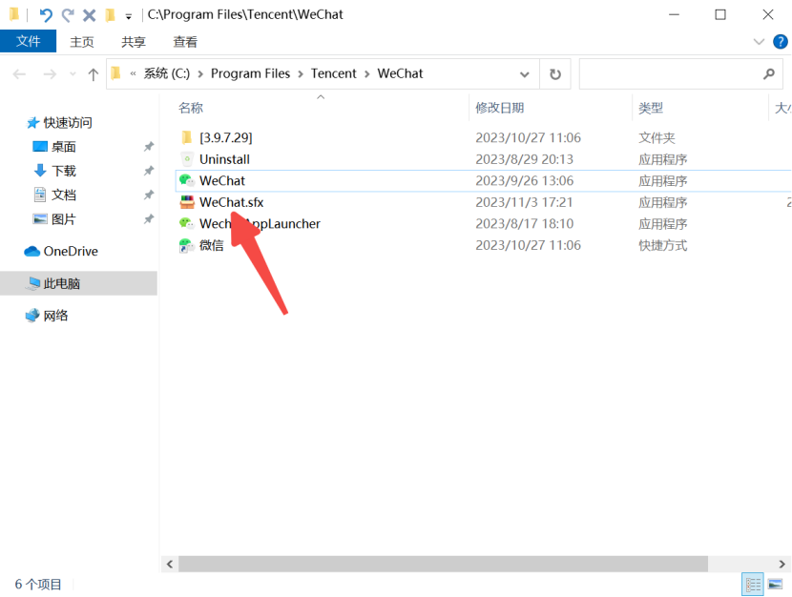Go back with the Back arrow
Screen dimensions: 792x597
point(19,74)
